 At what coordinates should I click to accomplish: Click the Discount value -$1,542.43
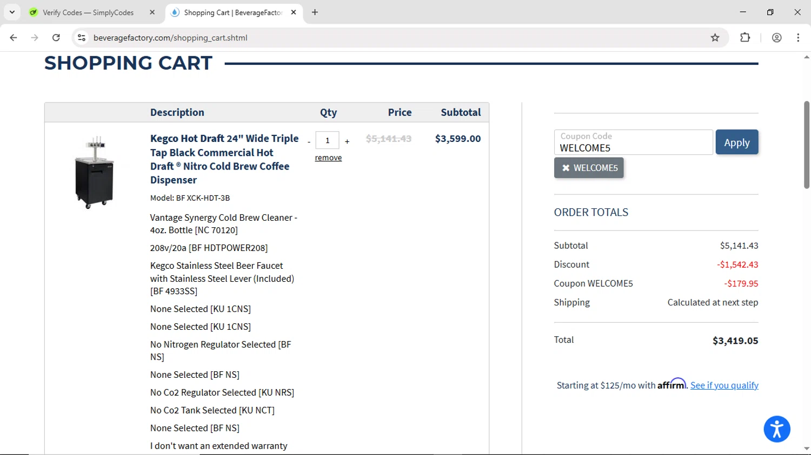click(x=737, y=264)
